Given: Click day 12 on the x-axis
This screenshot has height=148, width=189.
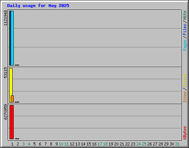Looking at the screenshot, I should click(x=72, y=144).
